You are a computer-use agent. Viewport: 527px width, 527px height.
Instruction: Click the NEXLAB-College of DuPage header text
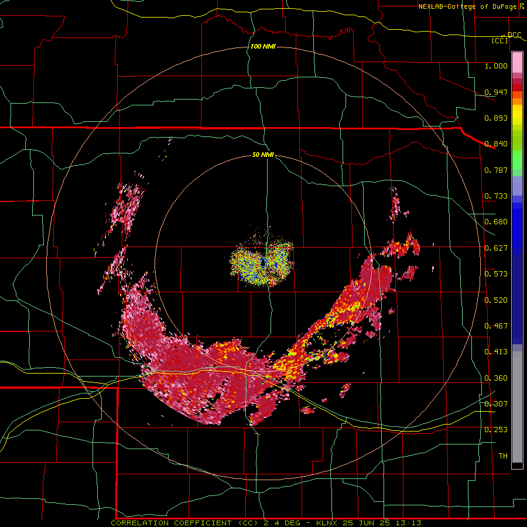pos(468,6)
